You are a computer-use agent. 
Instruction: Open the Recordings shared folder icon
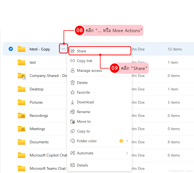(x=22, y=116)
